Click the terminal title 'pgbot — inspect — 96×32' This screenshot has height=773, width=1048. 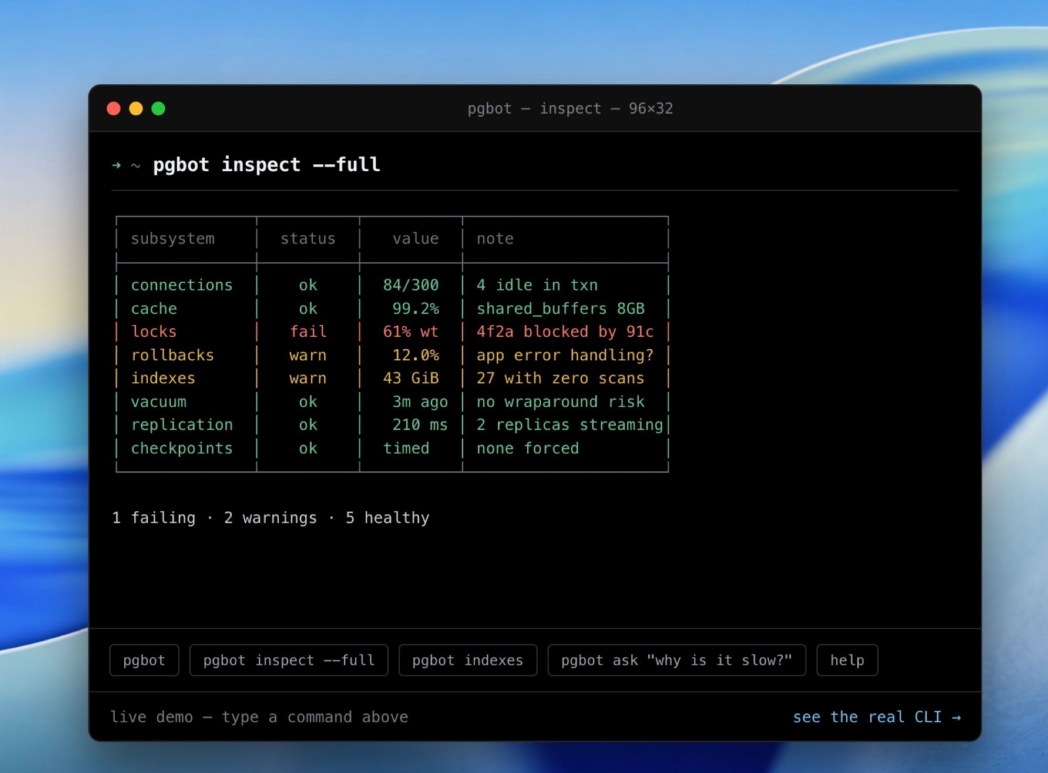[x=570, y=108]
